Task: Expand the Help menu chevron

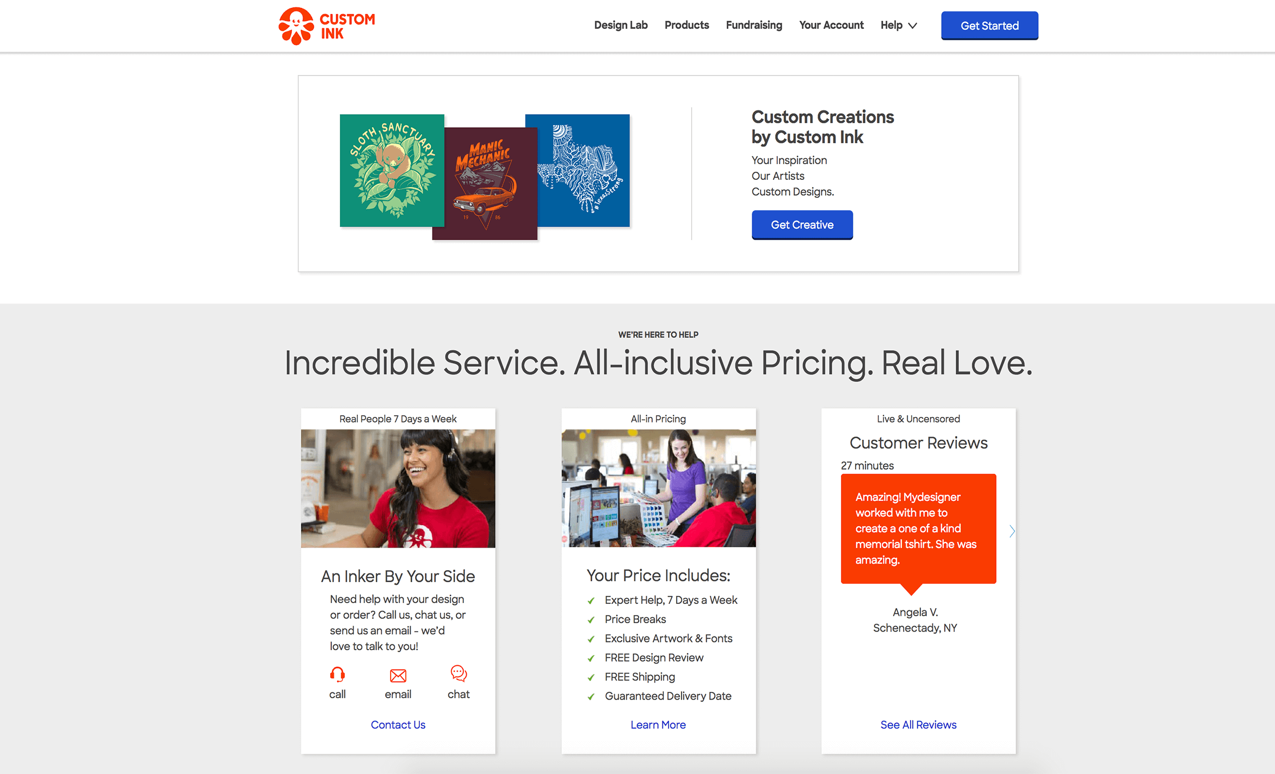Action: [913, 26]
